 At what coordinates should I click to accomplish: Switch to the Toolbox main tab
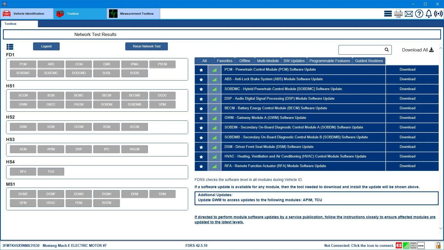(80, 14)
